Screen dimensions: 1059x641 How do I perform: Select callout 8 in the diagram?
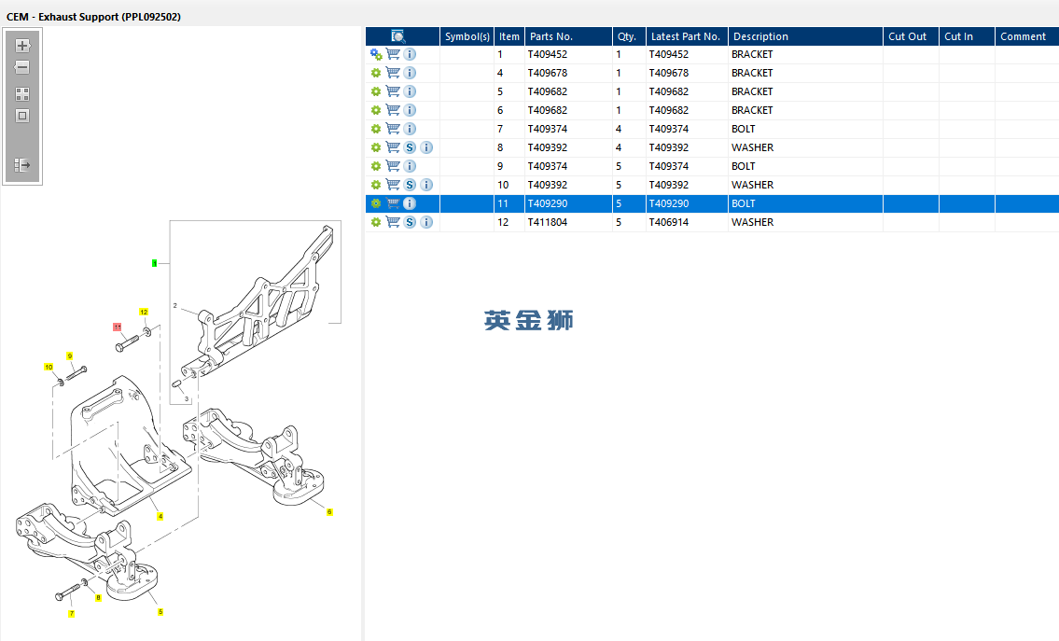click(x=98, y=598)
